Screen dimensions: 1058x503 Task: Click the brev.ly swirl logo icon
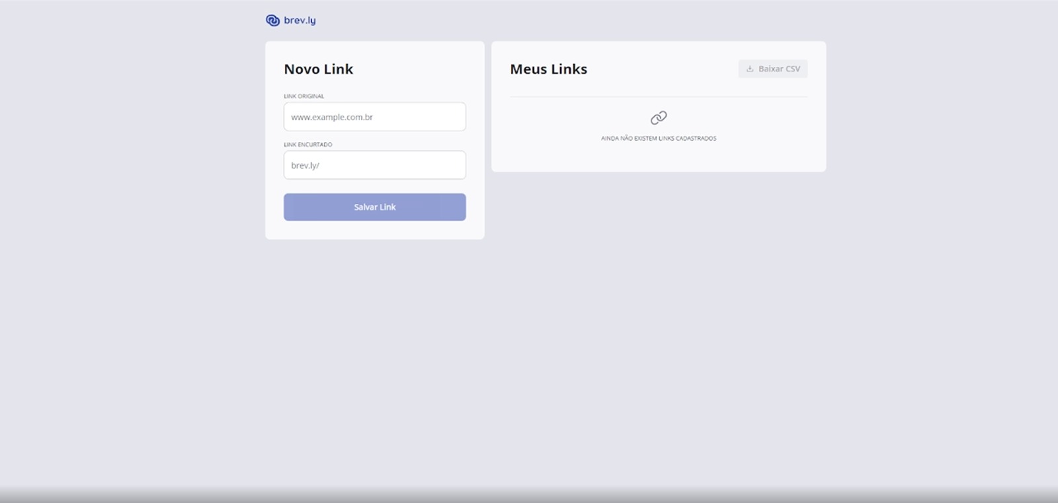point(272,20)
